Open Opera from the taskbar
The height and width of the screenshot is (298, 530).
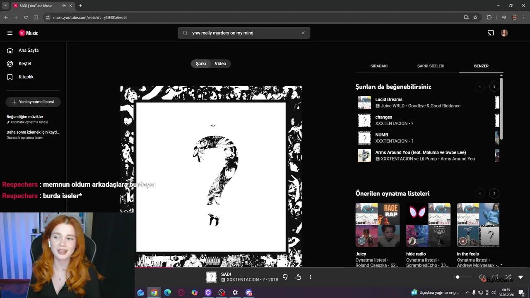tap(181, 293)
